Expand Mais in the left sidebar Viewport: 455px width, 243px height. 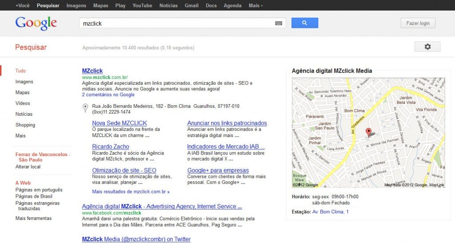[x=20, y=136]
